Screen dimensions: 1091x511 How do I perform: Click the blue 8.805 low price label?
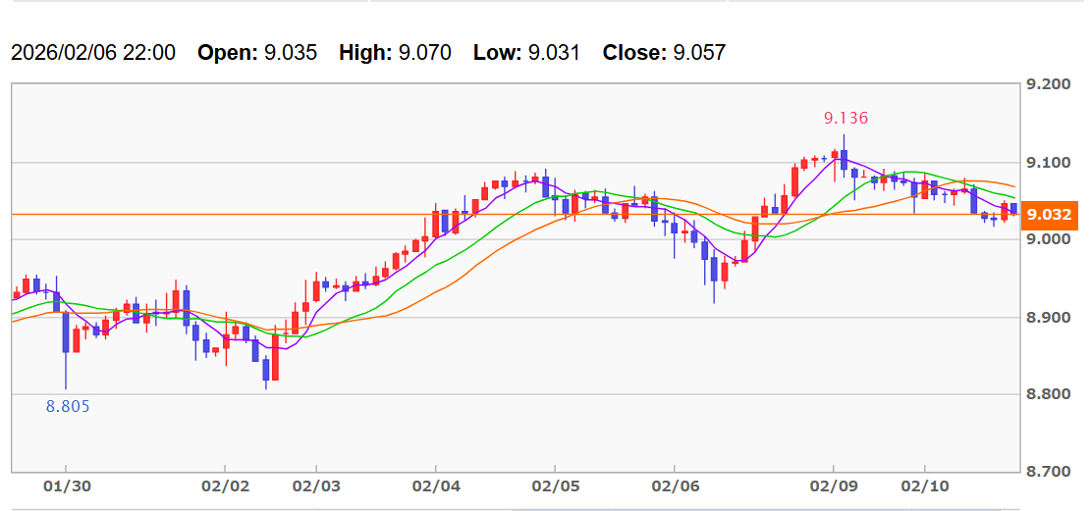pyautogui.click(x=68, y=406)
